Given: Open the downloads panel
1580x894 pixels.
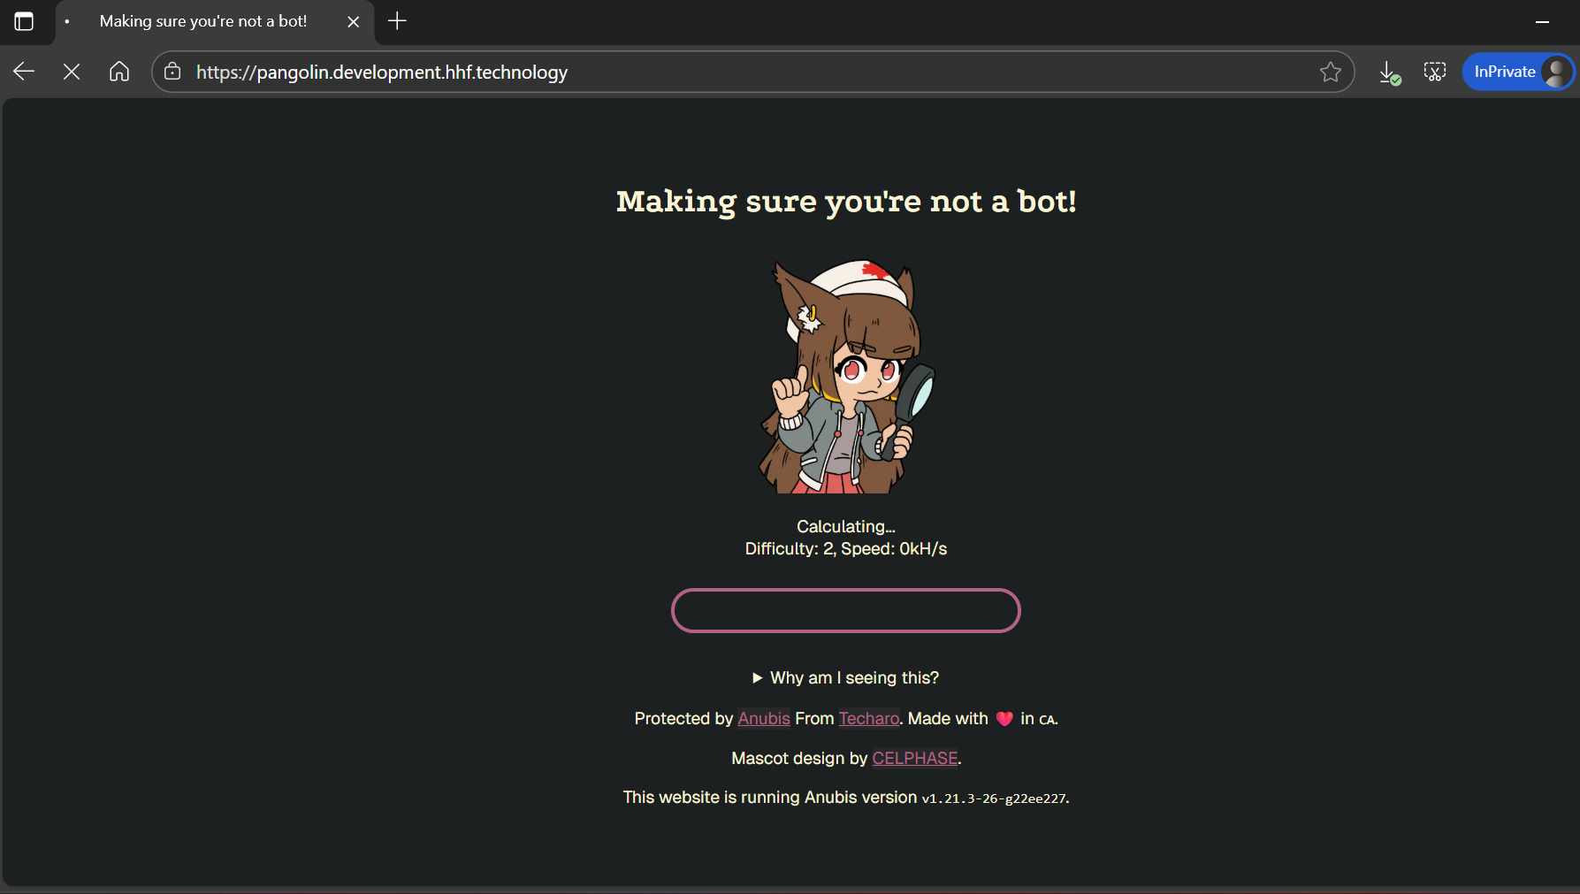Looking at the screenshot, I should coord(1388,73).
